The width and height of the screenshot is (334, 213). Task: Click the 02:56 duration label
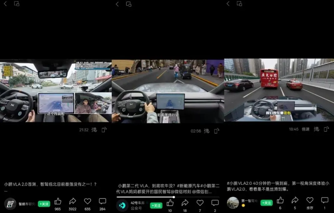coord(196,131)
